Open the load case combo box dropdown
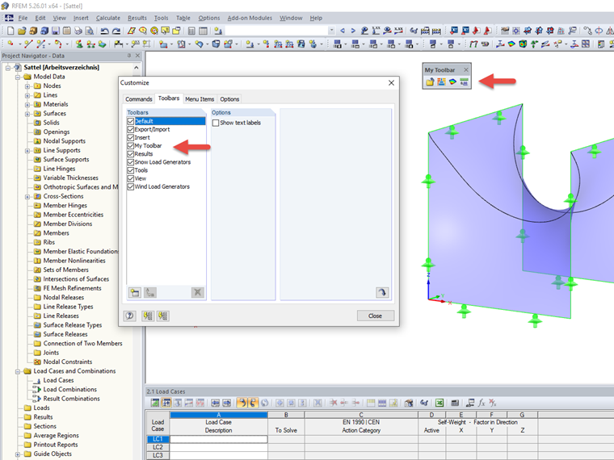Viewport: 614px width, 460px height. 331,31
